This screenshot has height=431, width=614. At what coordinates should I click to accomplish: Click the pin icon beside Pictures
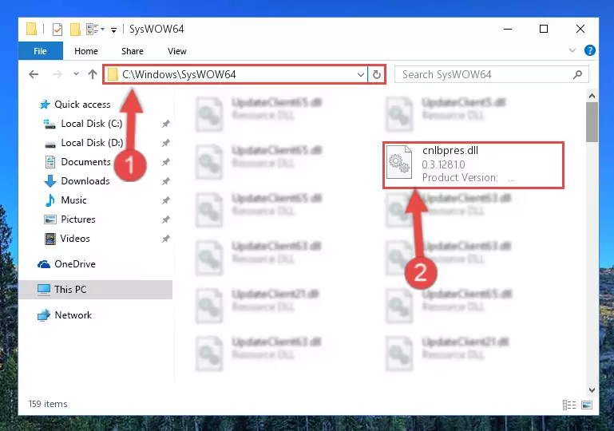(x=165, y=219)
